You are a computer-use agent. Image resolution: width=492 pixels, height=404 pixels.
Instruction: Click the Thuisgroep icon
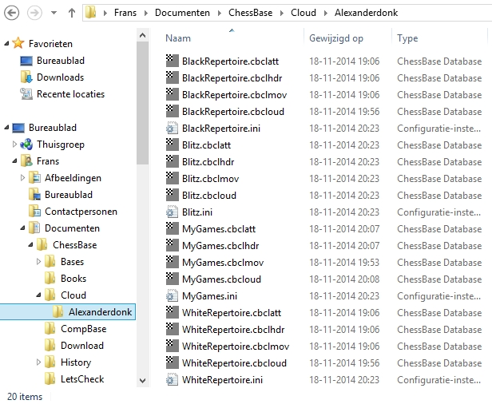(26, 145)
